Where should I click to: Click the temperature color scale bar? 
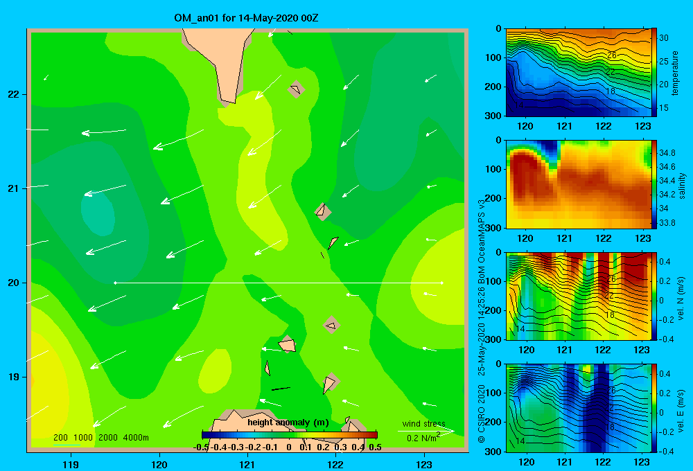(654, 73)
